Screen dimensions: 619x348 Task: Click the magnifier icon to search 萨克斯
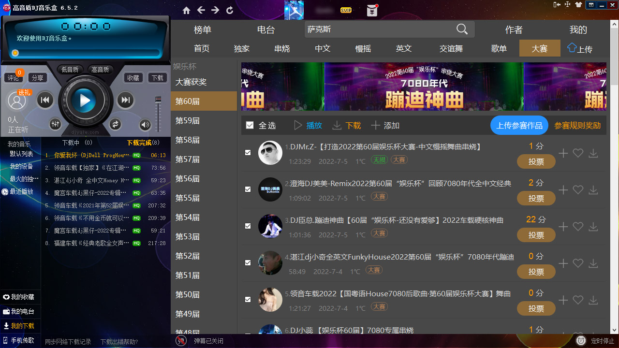[462, 29]
